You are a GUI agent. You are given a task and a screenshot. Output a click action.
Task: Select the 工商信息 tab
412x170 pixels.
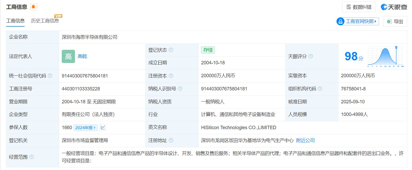pos(15,20)
